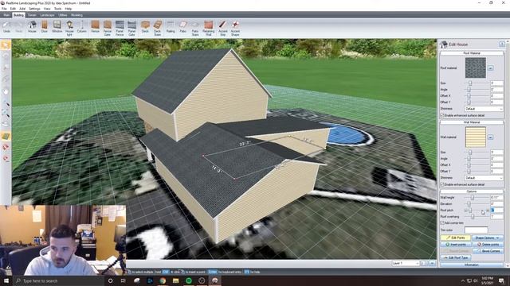Image resolution: width=510 pixels, height=286 pixels.
Task: Click the highlighted grid view icon in left sidebar
Action: coord(6,136)
